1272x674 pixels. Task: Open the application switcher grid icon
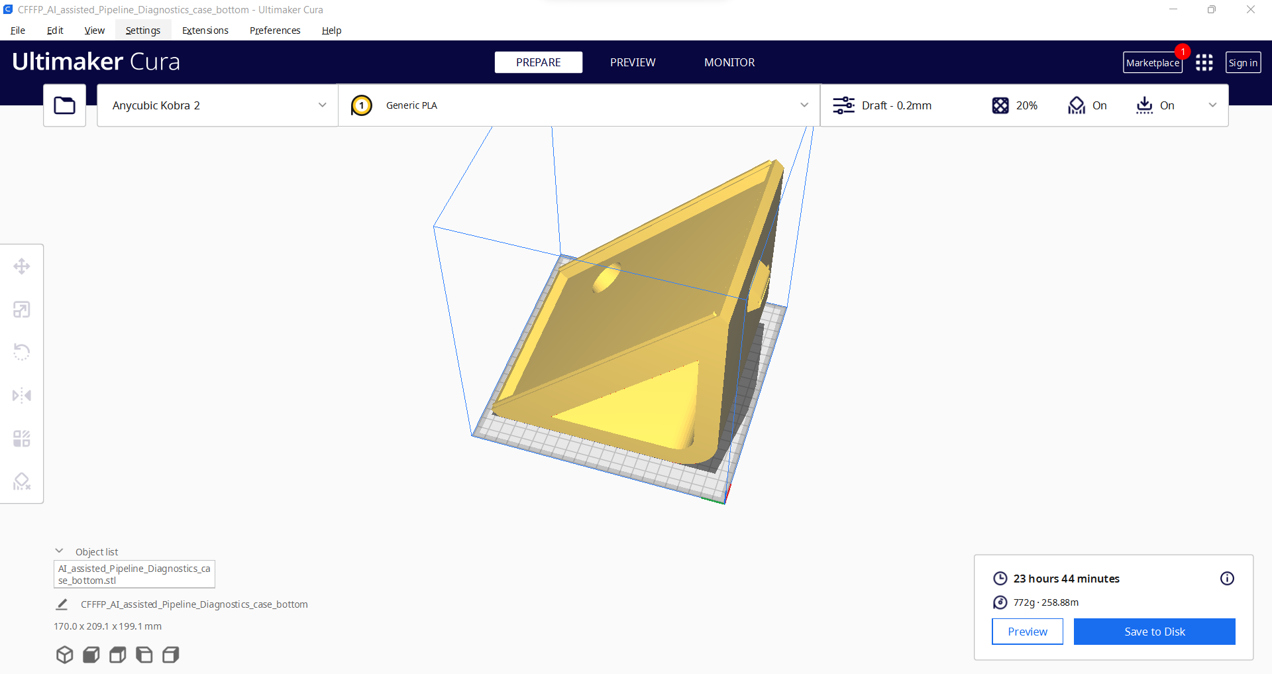pos(1204,62)
